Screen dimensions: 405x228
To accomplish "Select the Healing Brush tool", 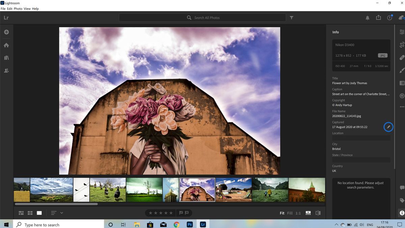I will coord(402,57).
